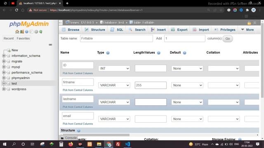Open the Privileges tab
Image resolution: width=264 pixels, height=148 pixels.
(x=225, y=30)
